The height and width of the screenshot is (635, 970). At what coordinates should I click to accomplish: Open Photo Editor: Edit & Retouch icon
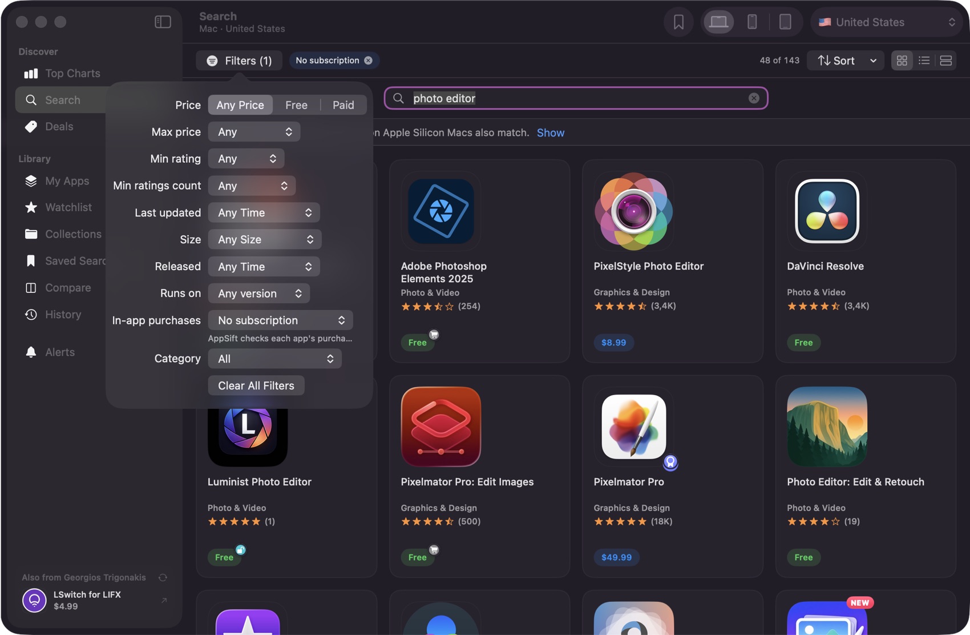click(x=827, y=427)
